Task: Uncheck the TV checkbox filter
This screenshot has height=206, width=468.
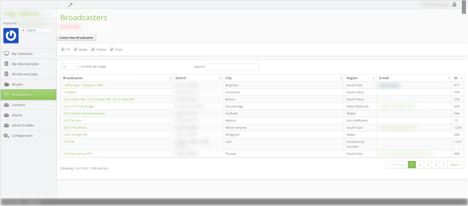Action: tap(63, 49)
